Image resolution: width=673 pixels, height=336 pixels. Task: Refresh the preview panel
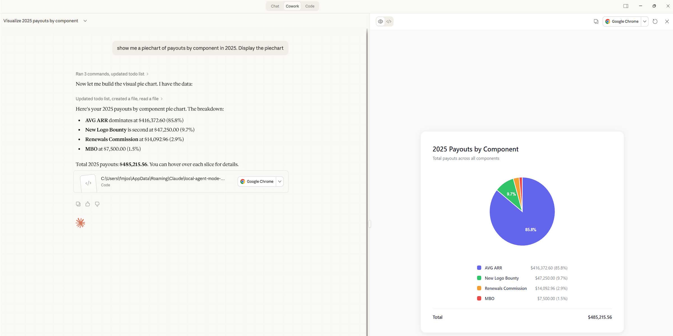coord(655,22)
